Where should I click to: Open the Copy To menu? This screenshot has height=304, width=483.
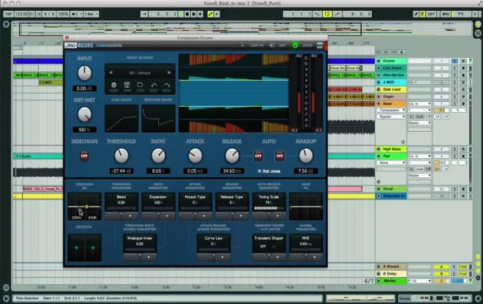pyautogui.click(x=257, y=45)
